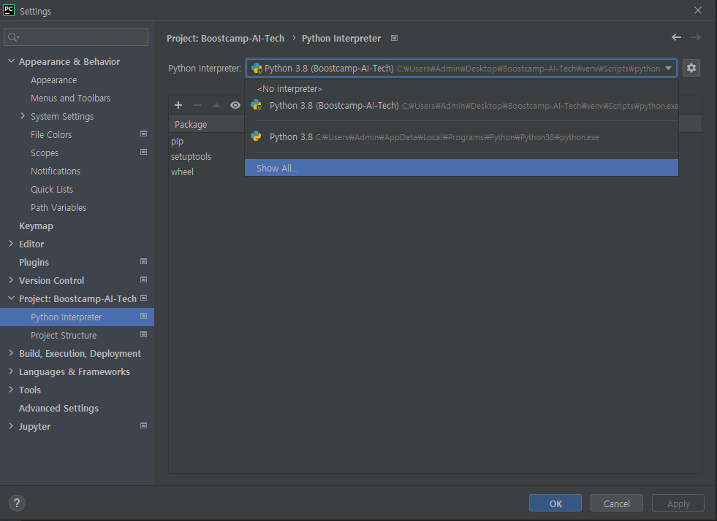Viewport: 717px width, 521px height.
Task: Click the project-level icon beside Python Interpreter breadcrumb
Action: coord(394,39)
